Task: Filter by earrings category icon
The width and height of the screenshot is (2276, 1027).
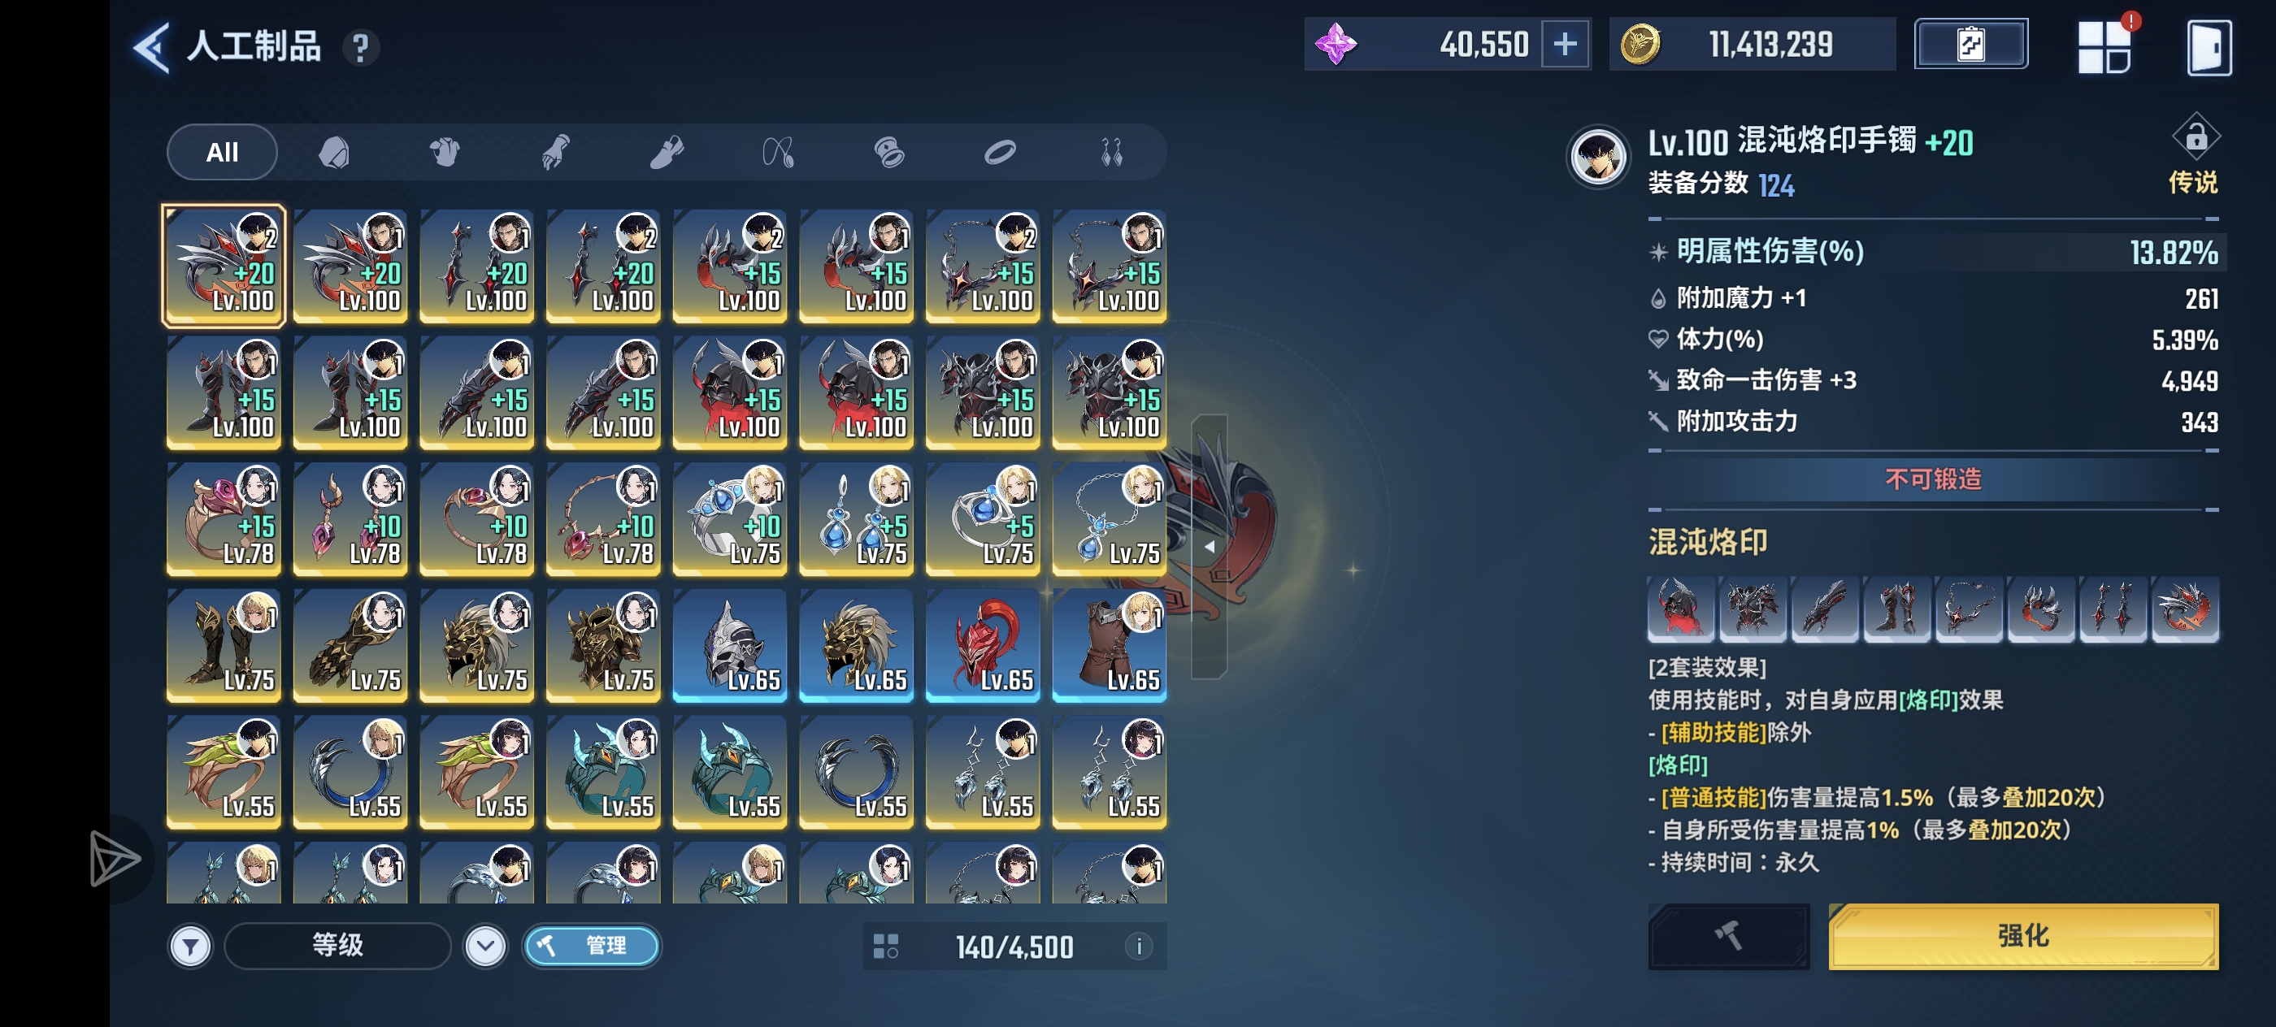Action: pos(1111,152)
